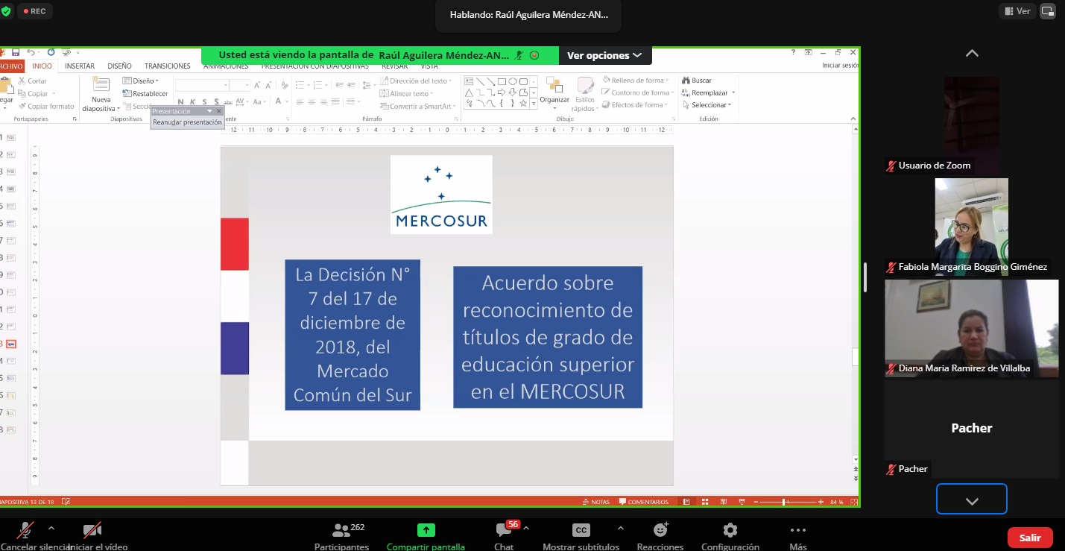The height and width of the screenshot is (551, 1065).
Task: Open the ARCHIVO menu tab
Action: [x=11, y=66]
